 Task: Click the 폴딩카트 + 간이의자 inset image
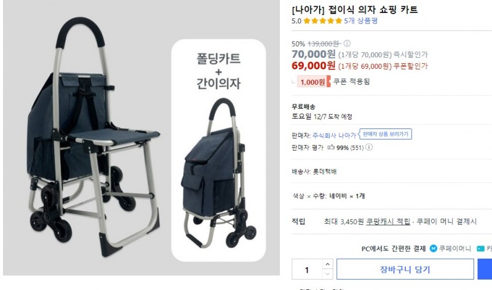219,150
